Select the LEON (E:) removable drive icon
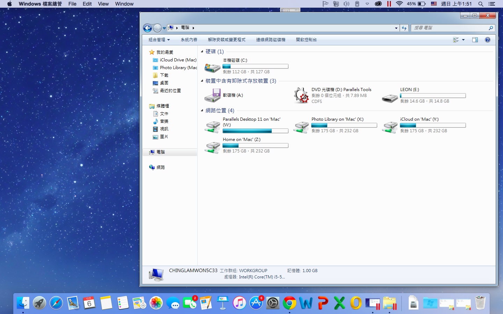Screen dimensions: 503x314 click(390, 98)
